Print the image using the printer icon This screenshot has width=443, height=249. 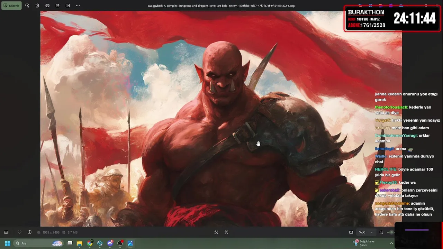(x=47, y=6)
